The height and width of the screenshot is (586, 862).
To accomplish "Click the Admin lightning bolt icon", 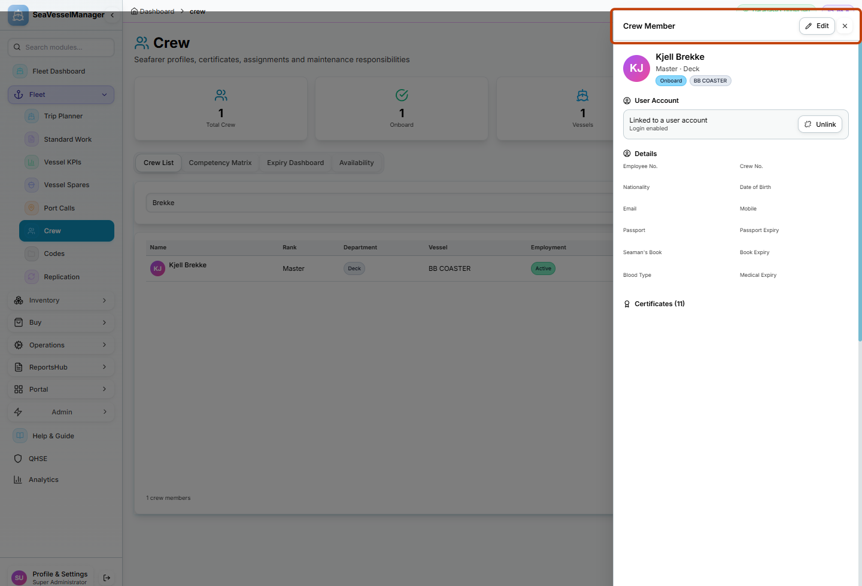I will pyautogui.click(x=18, y=412).
